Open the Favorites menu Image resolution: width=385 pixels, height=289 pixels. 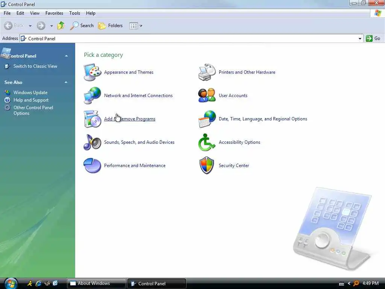pos(54,13)
